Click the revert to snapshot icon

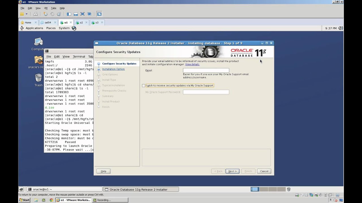coord(52,14)
